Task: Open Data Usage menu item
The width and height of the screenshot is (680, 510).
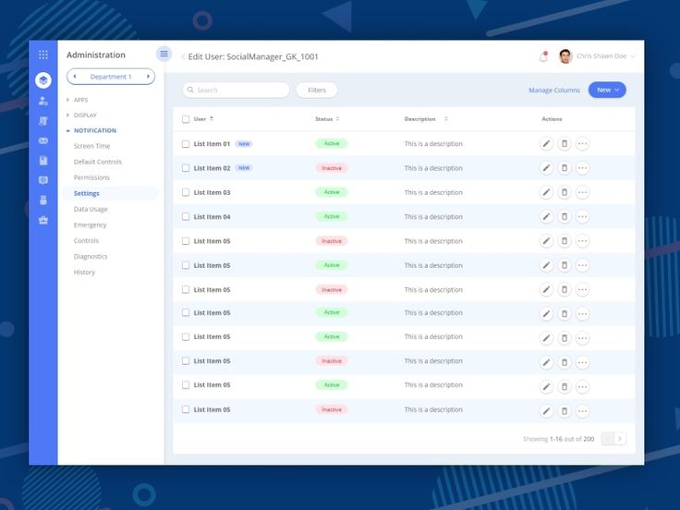Action: coord(91,209)
